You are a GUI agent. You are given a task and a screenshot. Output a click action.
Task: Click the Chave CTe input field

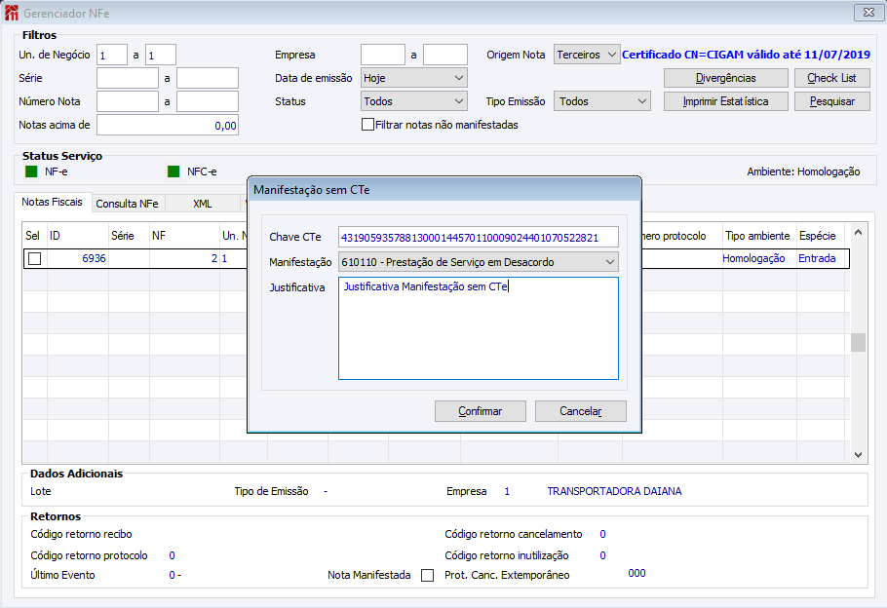478,237
